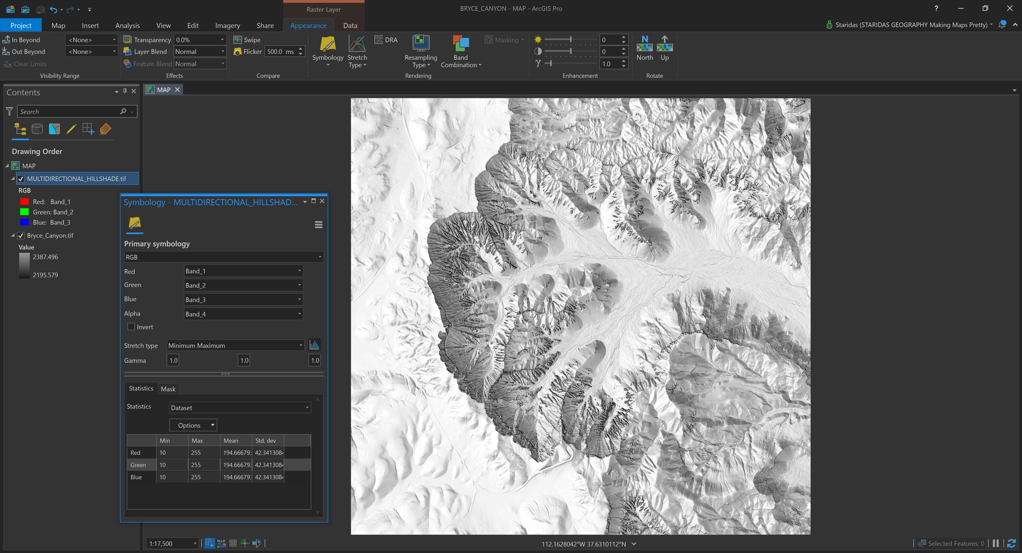Screen dimensions: 1022x553
Task: Collapse the MAP group in Contents
Action: point(7,166)
